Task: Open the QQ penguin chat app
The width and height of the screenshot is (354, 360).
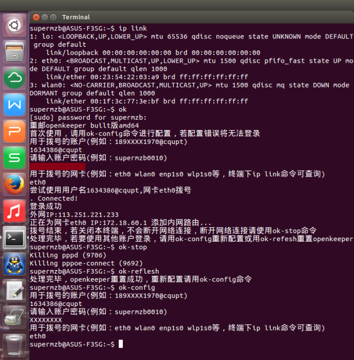Action: [14, 264]
